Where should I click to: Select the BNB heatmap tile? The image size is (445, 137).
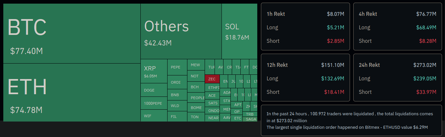(177, 95)
